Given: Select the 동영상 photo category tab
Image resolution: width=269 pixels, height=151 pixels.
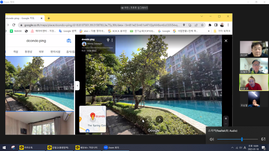Looking at the screenshot, I should tap(28, 52).
